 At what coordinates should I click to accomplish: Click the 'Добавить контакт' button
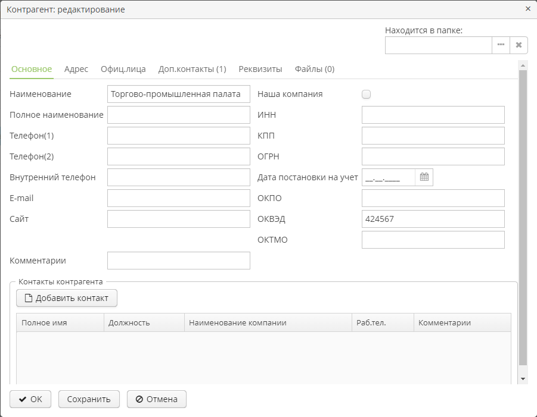[67, 298]
